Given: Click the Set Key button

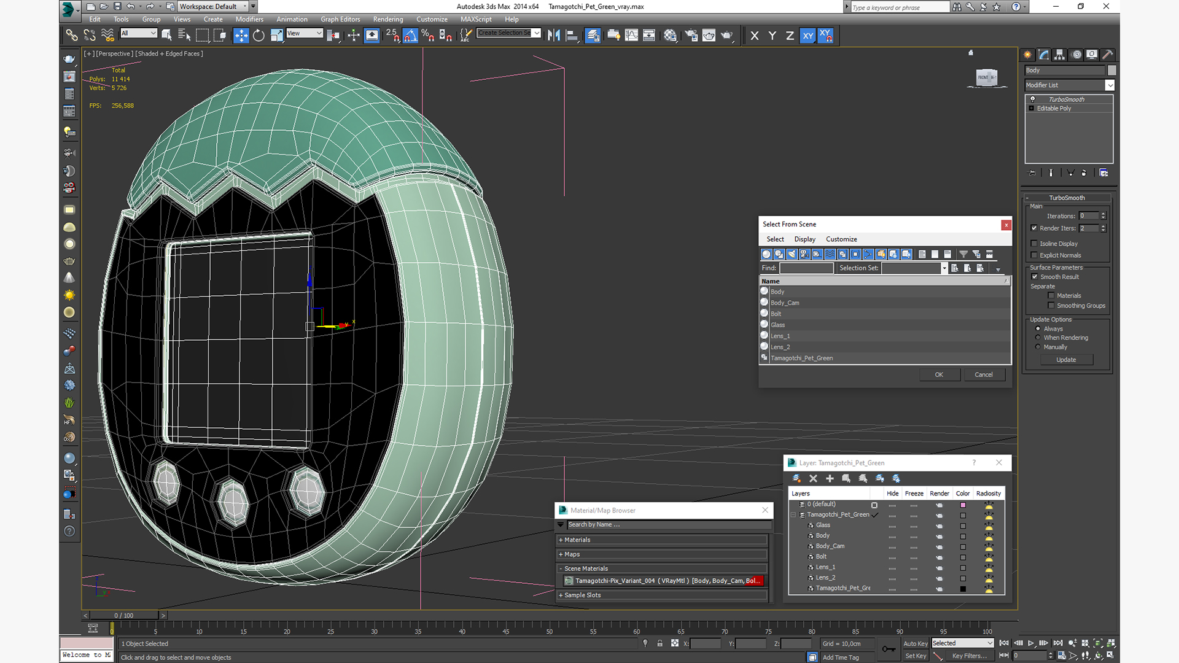Looking at the screenshot, I should pos(915,656).
